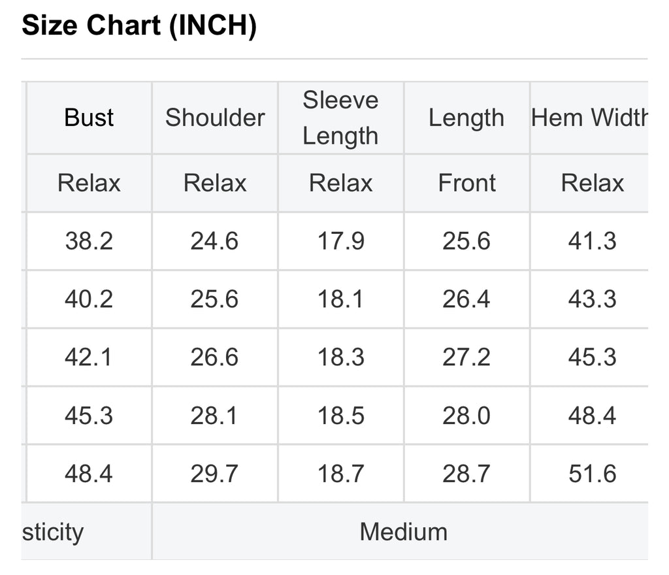
Task: Select sleeve length value 17.9
Action: (x=340, y=241)
